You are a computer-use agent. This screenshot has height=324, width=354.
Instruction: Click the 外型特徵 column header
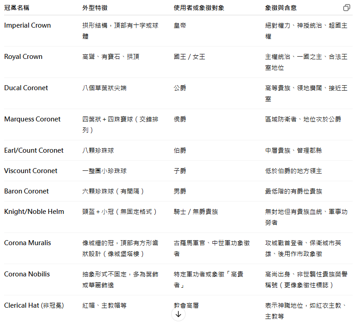(95, 8)
